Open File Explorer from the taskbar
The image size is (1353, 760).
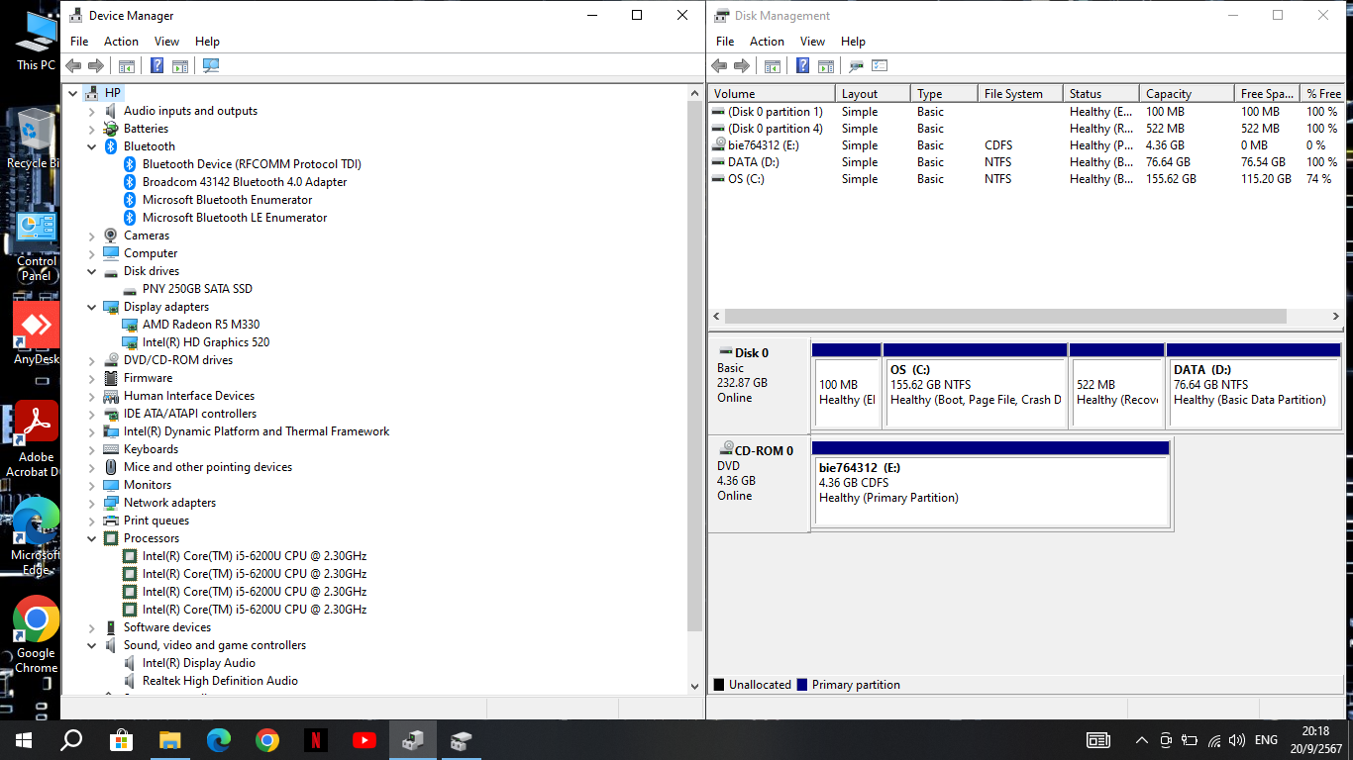[x=170, y=740]
